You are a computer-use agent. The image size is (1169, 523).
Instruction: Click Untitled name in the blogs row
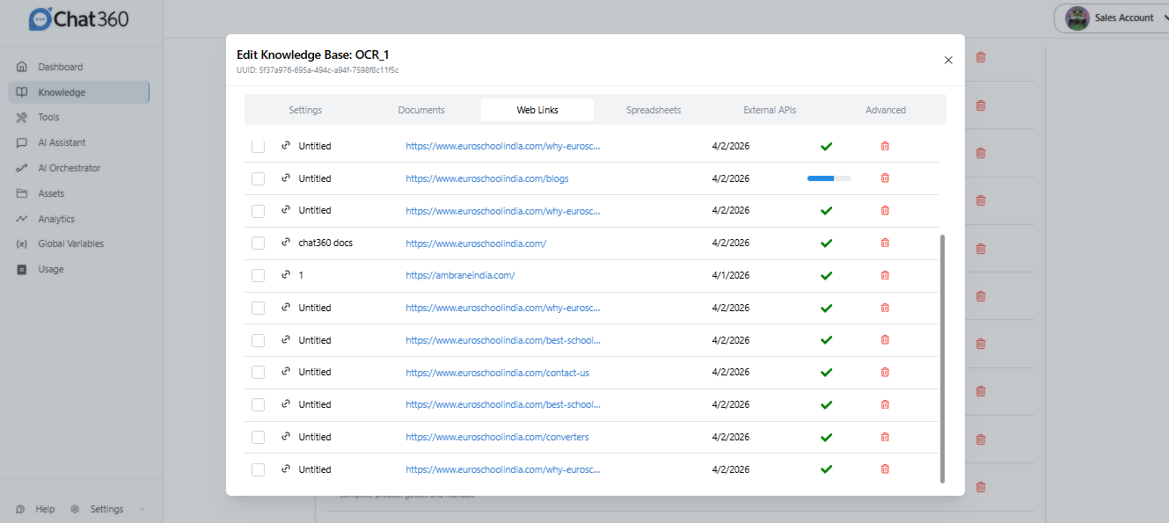point(315,178)
